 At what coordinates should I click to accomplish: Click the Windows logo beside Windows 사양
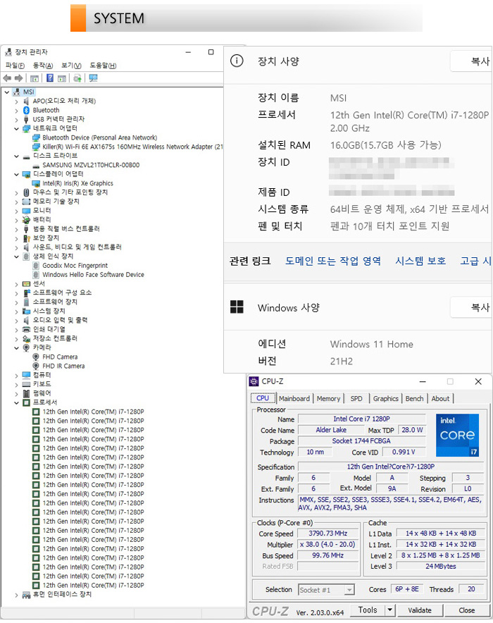237,307
